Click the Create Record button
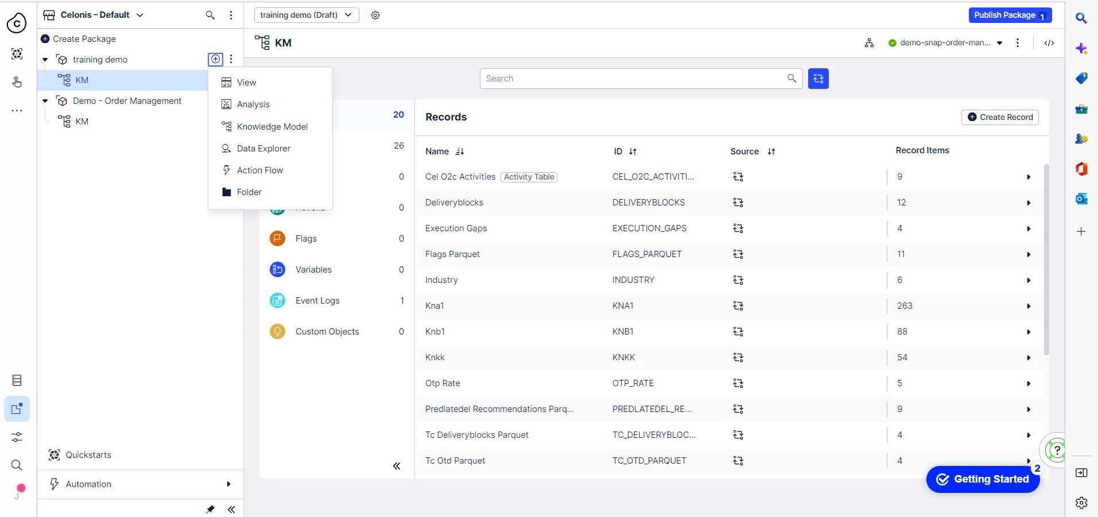 click(1000, 117)
